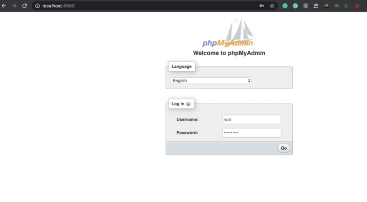Open the green number six extension
Screen dimensions: 367x202
click(346, 6)
